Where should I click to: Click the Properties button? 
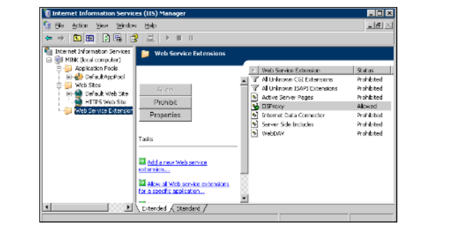click(x=166, y=115)
